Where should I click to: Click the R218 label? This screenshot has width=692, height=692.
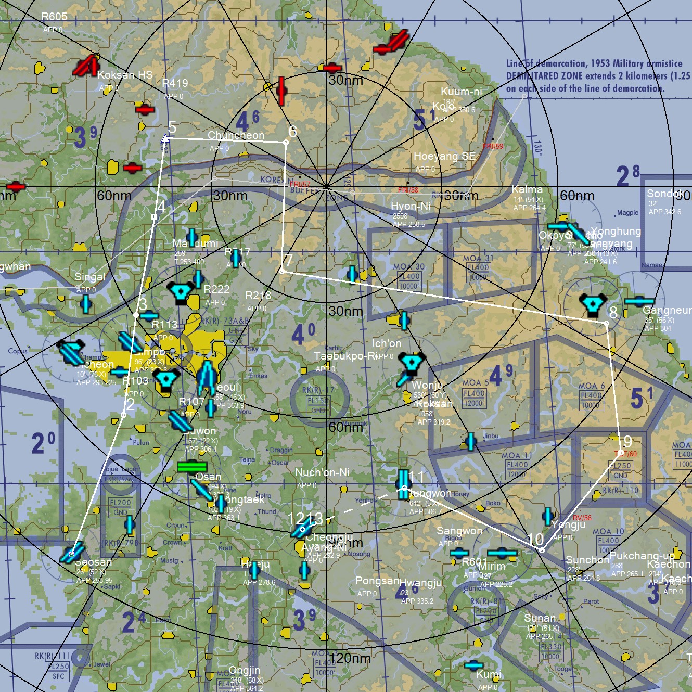coord(258,296)
